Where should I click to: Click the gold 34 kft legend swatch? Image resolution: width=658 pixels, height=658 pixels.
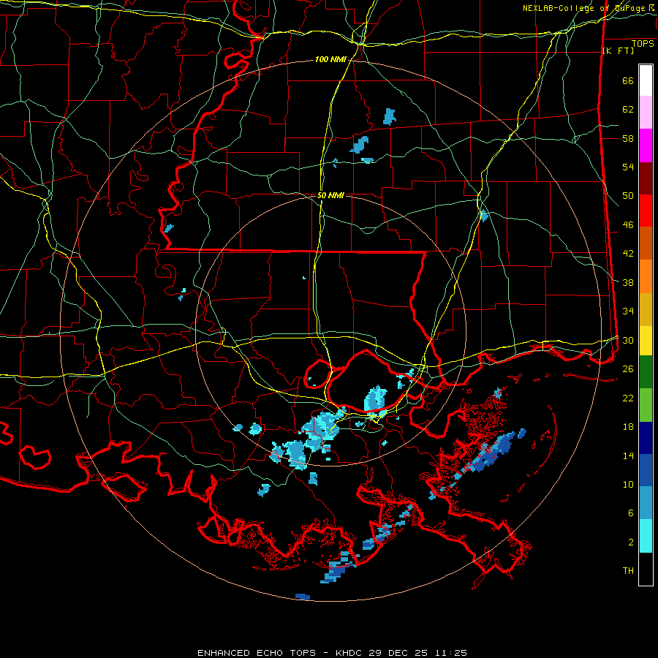(646, 309)
